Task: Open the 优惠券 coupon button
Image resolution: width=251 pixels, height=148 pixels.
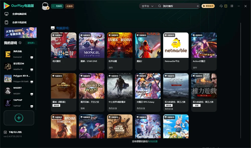Action: tap(70, 6)
